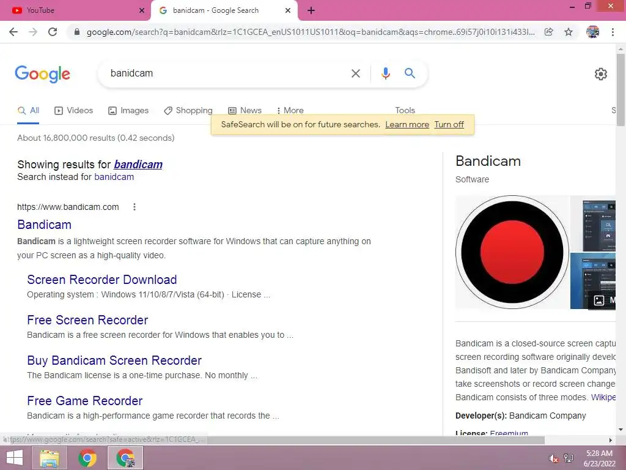Image resolution: width=626 pixels, height=470 pixels.
Task: Click the magnifying glass search button
Action: coord(410,73)
